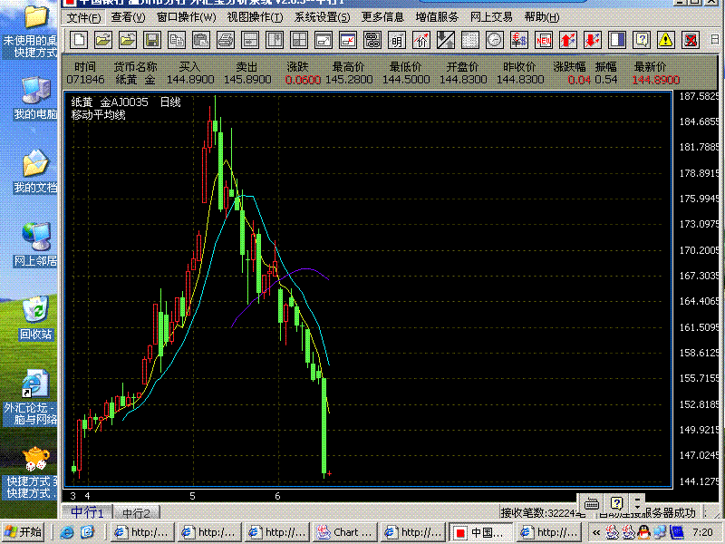Click the red X toolbar icon
The width and height of the screenshot is (725, 544).
point(691,40)
